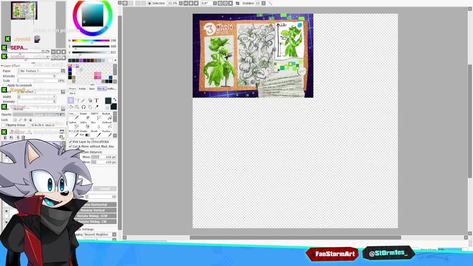
Task: Open the swatch row options arrow
Action: click(x=115, y=60)
